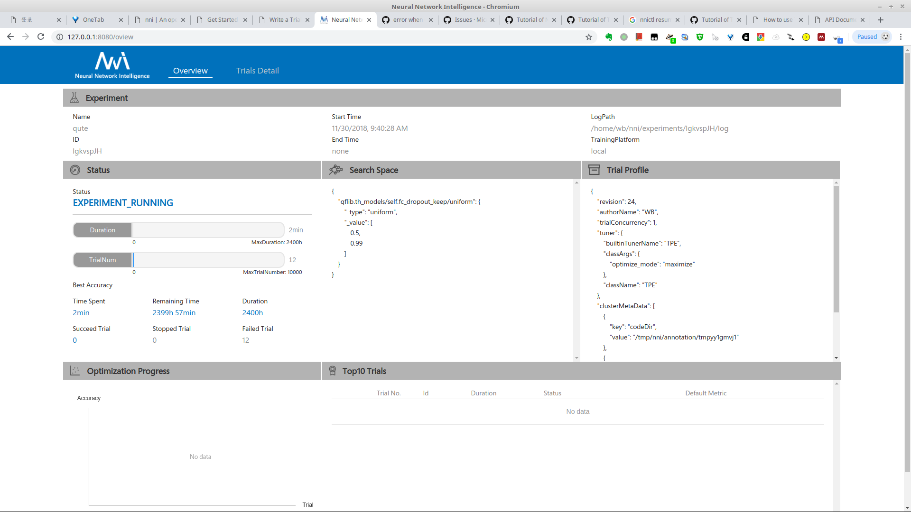Click the Status panel clock icon
Viewport: 911px width, 512px height.
pos(75,170)
